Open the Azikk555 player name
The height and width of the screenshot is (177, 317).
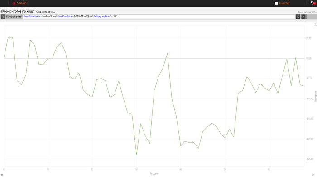pyautogui.click(x=22, y=3)
